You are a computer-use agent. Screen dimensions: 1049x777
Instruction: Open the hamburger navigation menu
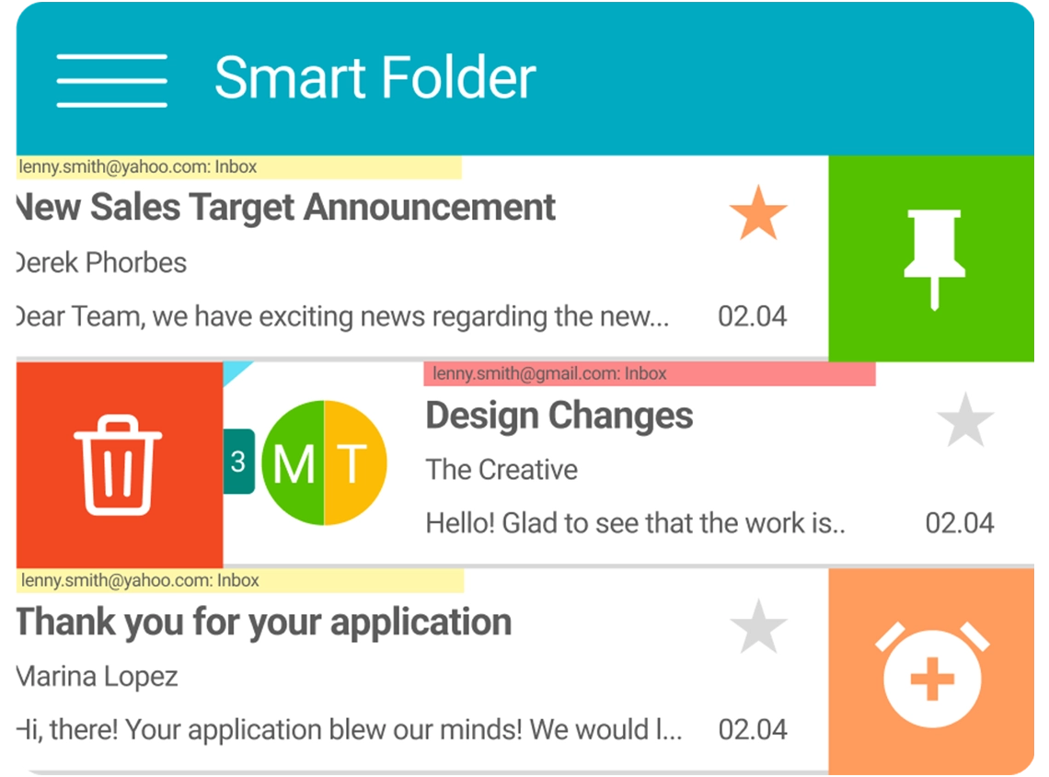coord(111,80)
